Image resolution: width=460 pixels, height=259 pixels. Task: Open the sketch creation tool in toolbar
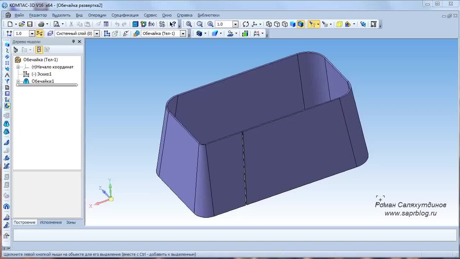coord(107,33)
